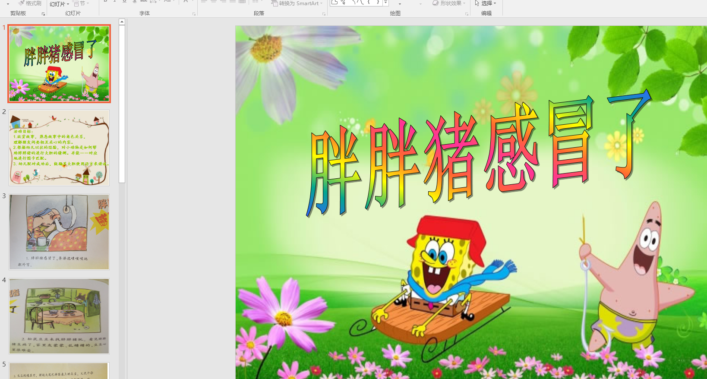
Task: Click the 绘图 group label
Action: 395,13
